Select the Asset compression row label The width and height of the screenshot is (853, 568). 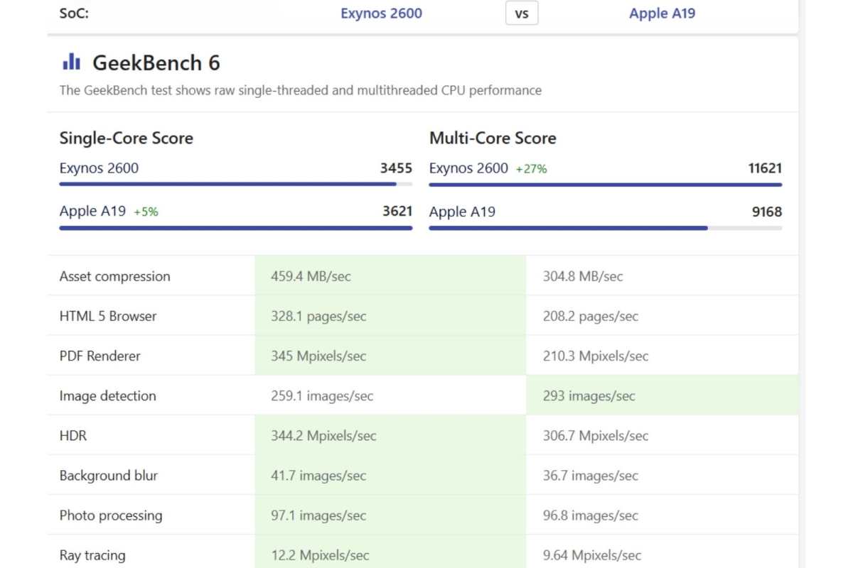point(115,276)
